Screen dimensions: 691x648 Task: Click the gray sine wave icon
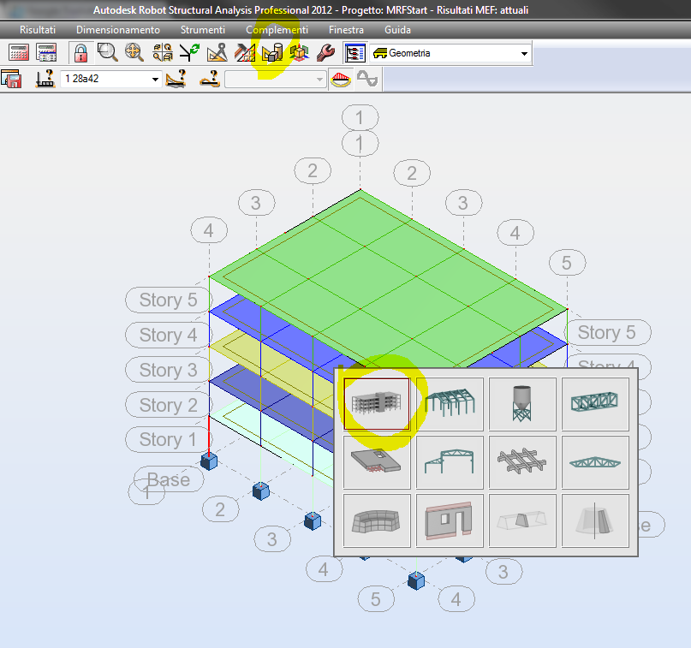coord(367,80)
